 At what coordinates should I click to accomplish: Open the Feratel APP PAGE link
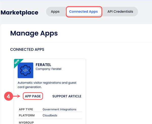33,96
